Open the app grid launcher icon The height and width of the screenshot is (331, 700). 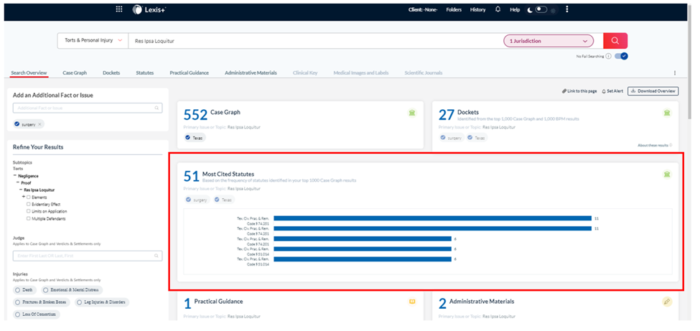coord(118,9)
